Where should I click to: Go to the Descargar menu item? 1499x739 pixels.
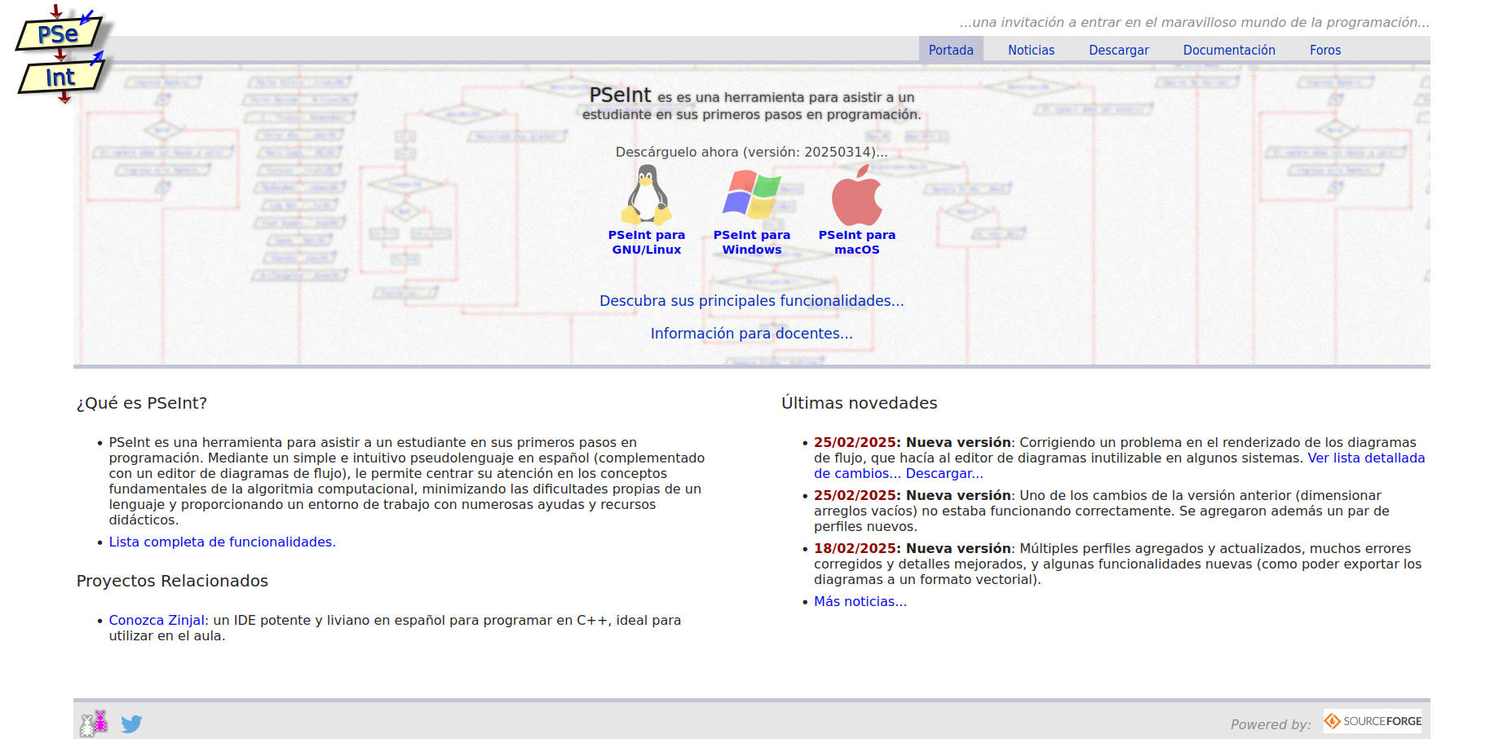(x=1118, y=50)
